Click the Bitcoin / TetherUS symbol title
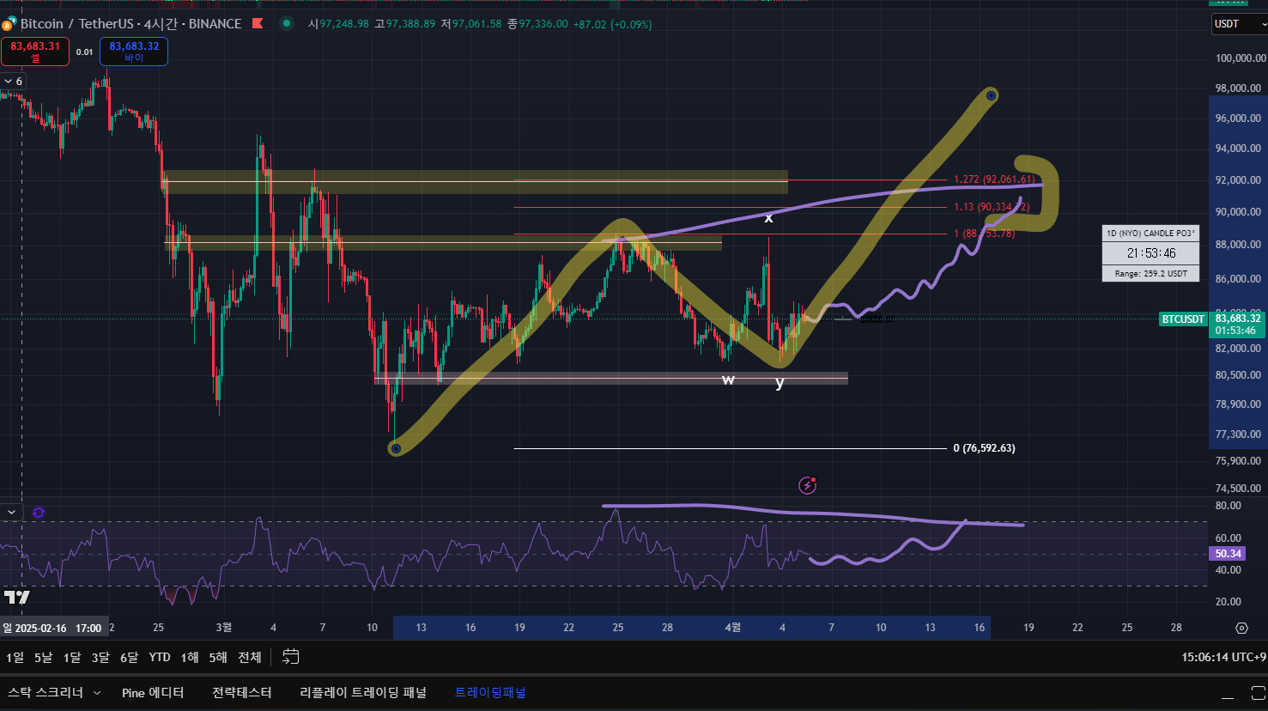The image size is (1268, 711). click(131, 24)
